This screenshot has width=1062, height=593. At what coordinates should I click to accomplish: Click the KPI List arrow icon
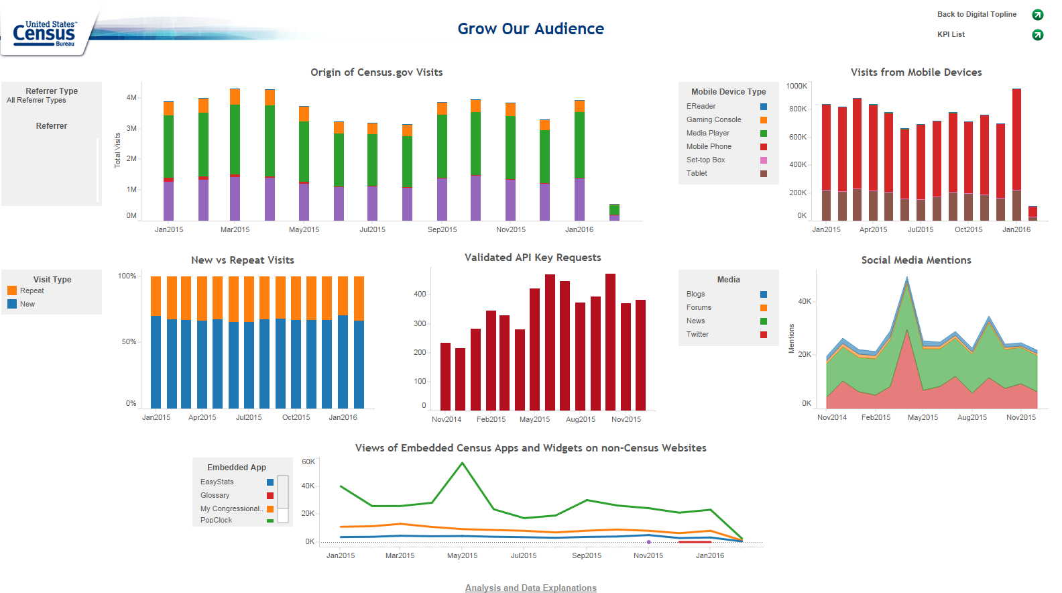tap(1037, 35)
